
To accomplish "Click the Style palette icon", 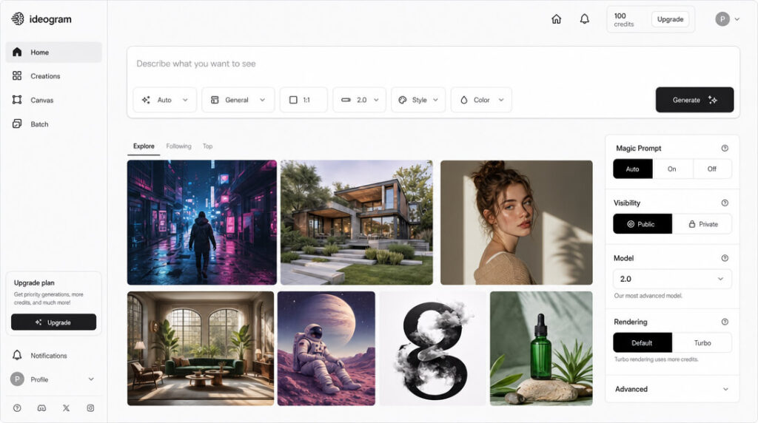I will point(402,100).
